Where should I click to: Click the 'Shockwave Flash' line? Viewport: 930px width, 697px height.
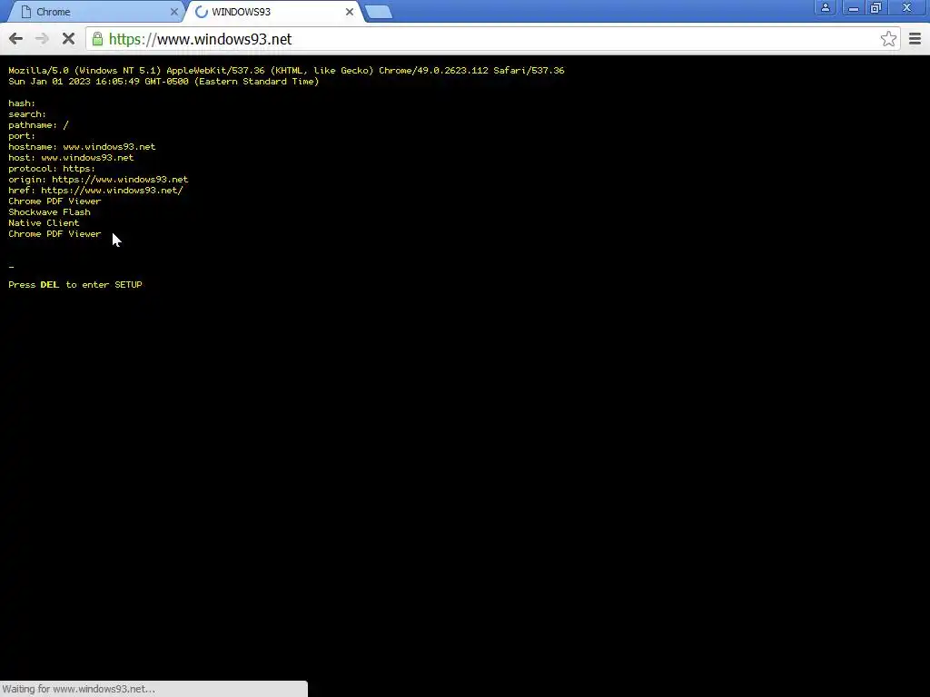pos(49,212)
